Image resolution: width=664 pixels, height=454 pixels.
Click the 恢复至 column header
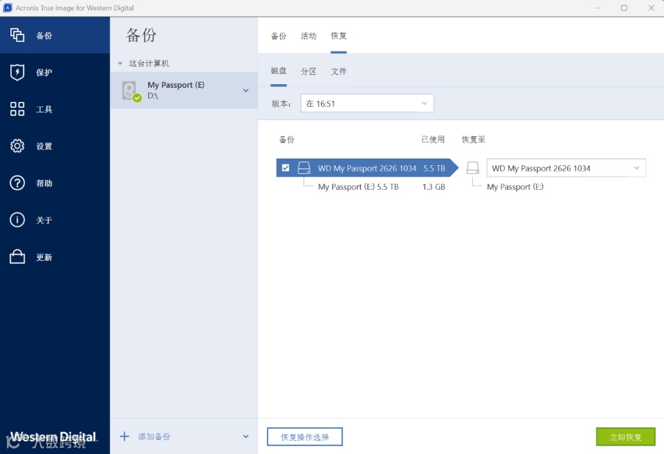click(x=473, y=139)
